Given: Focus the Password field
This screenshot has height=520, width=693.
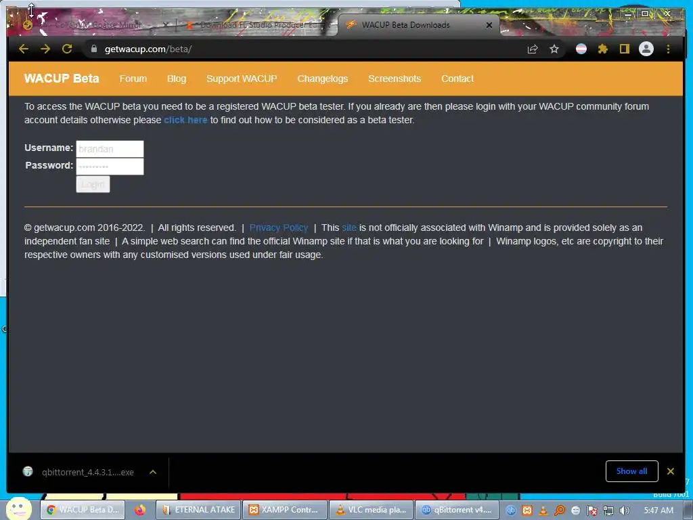Looking at the screenshot, I should coord(110,167).
